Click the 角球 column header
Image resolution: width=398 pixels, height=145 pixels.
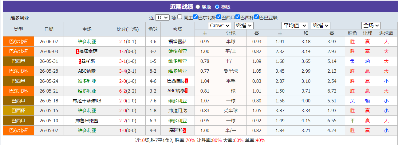pyautogui.click(x=153, y=29)
